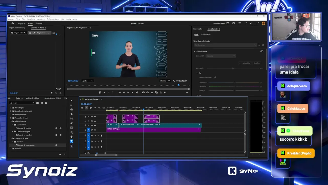Image resolution: width=328 pixels, height=185 pixels.
Task: Switch to Modelos de gráficos tab
Action: [32, 98]
